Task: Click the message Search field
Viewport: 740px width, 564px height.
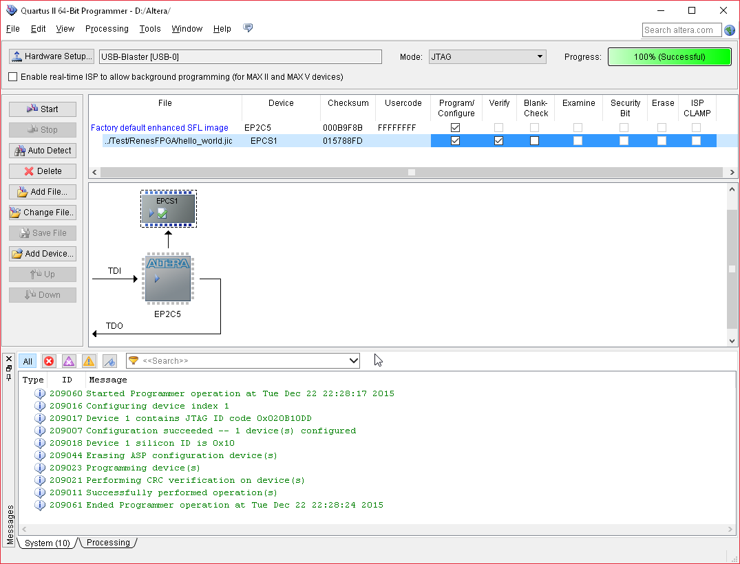Action: [x=243, y=360]
